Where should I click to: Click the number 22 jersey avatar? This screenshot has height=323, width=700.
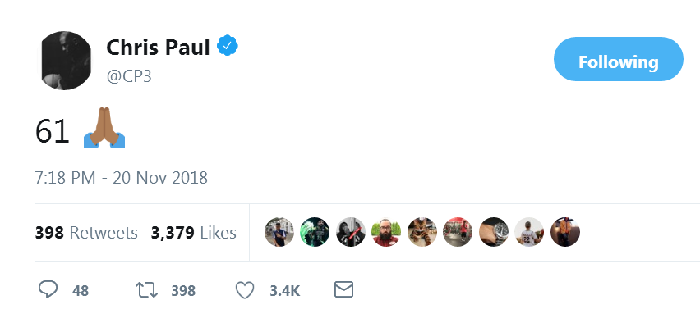tap(529, 232)
